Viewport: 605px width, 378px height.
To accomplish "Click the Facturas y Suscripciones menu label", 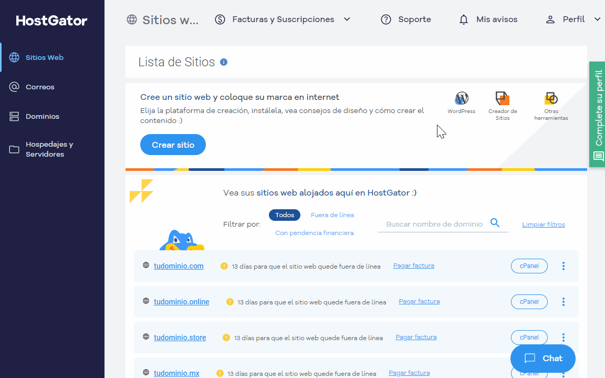I will (x=283, y=19).
